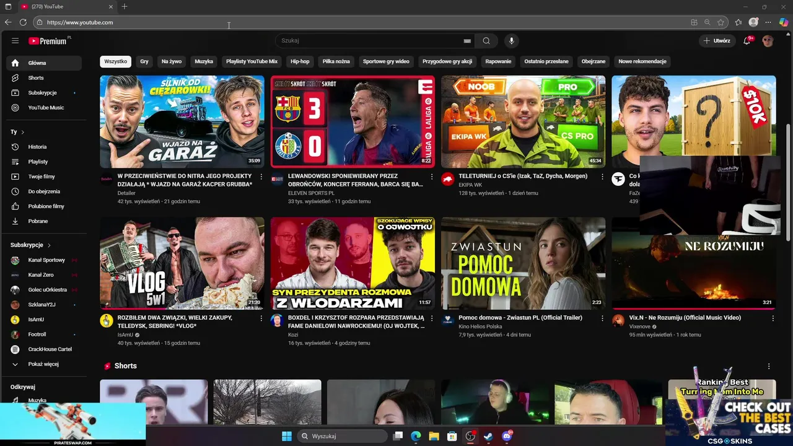Select the Na żywo filter chip
This screenshot has height=446, width=793.
(172, 61)
